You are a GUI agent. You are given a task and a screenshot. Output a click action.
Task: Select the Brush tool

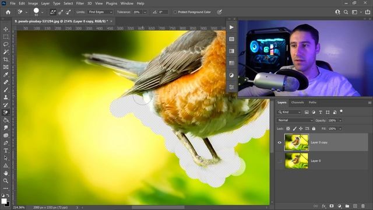(x=6, y=90)
